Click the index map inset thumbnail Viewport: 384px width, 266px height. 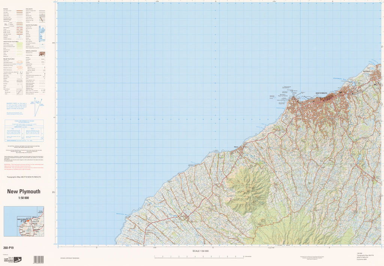tap(24, 221)
